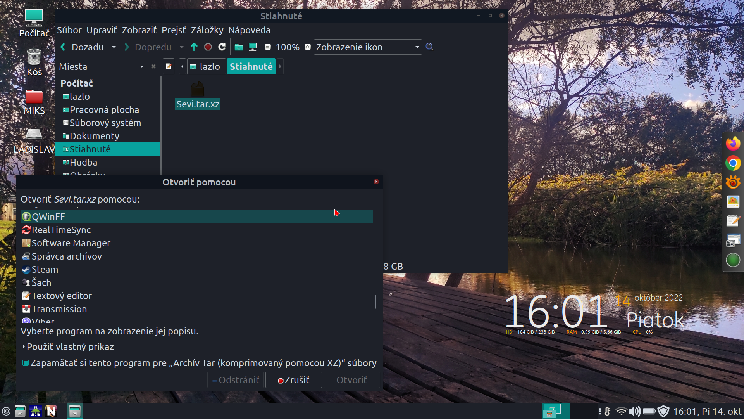Zoom out with minus icon

[268, 47]
